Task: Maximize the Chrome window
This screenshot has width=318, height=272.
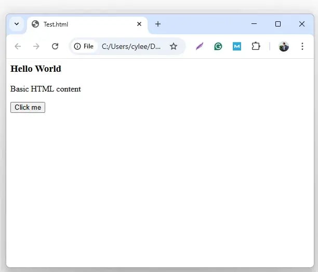Action: [x=278, y=24]
